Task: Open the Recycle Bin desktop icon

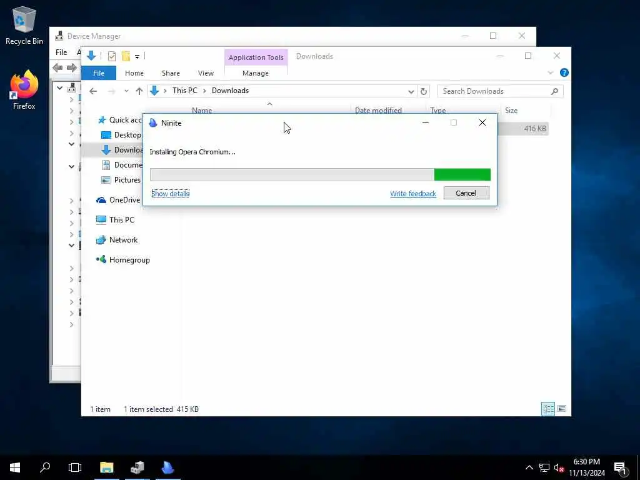Action: click(24, 25)
